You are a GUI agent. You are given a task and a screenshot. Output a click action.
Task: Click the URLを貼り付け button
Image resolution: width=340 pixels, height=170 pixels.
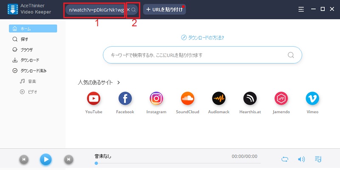(164, 9)
